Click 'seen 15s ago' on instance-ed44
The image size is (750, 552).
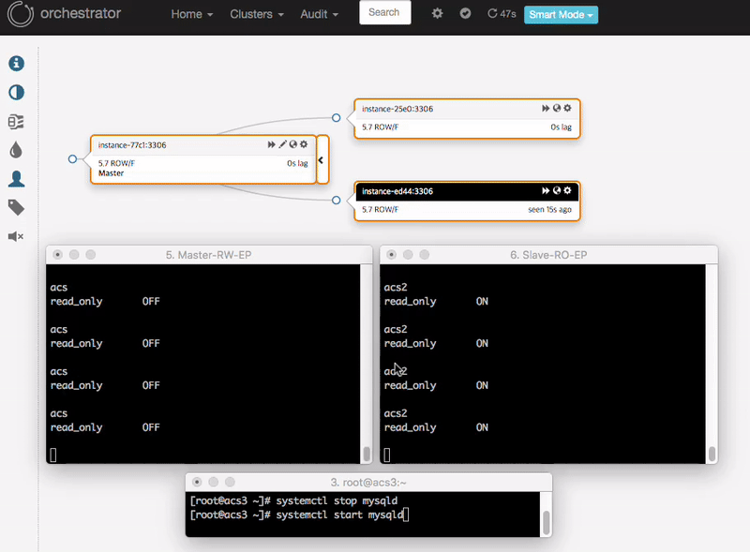tap(549, 210)
